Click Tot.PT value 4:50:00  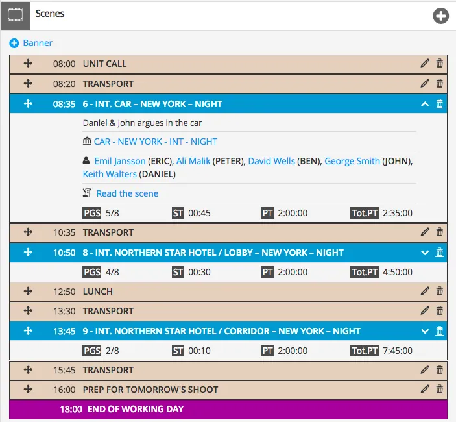click(x=398, y=272)
